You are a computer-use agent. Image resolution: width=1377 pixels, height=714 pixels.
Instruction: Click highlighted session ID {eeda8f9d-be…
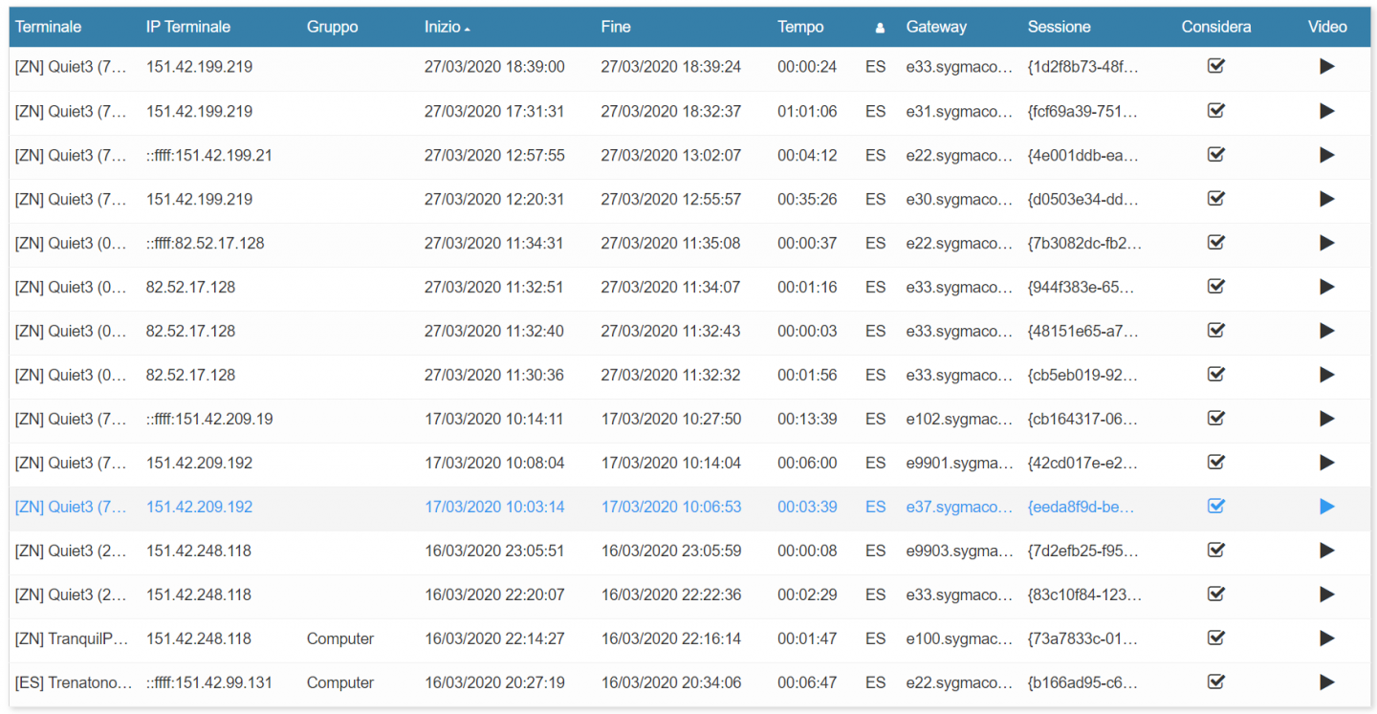click(x=1081, y=507)
